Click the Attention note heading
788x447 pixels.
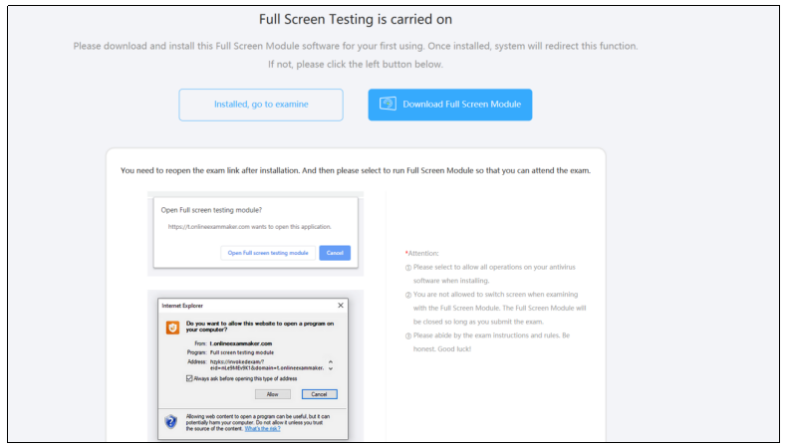point(421,253)
